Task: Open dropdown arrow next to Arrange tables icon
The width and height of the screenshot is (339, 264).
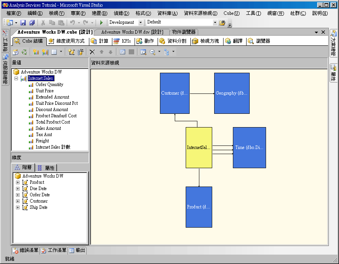Action: coord(173,52)
